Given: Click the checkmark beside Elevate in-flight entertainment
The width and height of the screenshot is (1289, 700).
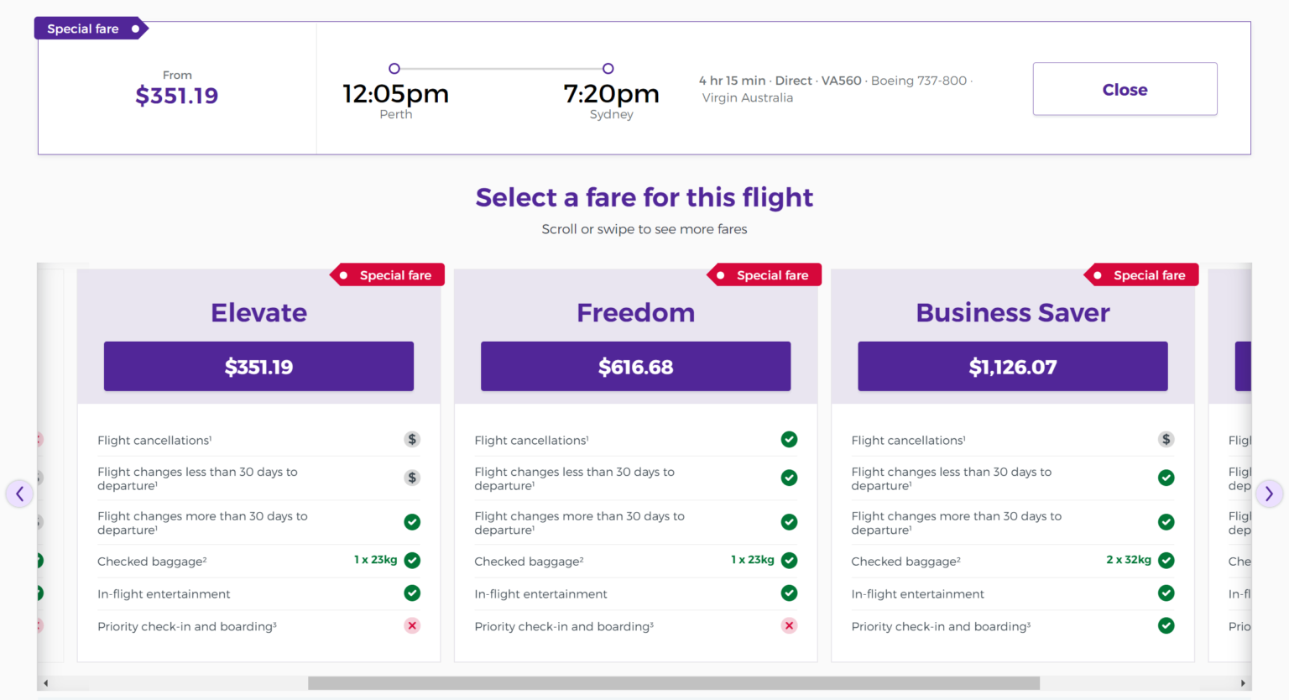Looking at the screenshot, I should pyautogui.click(x=412, y=593).
